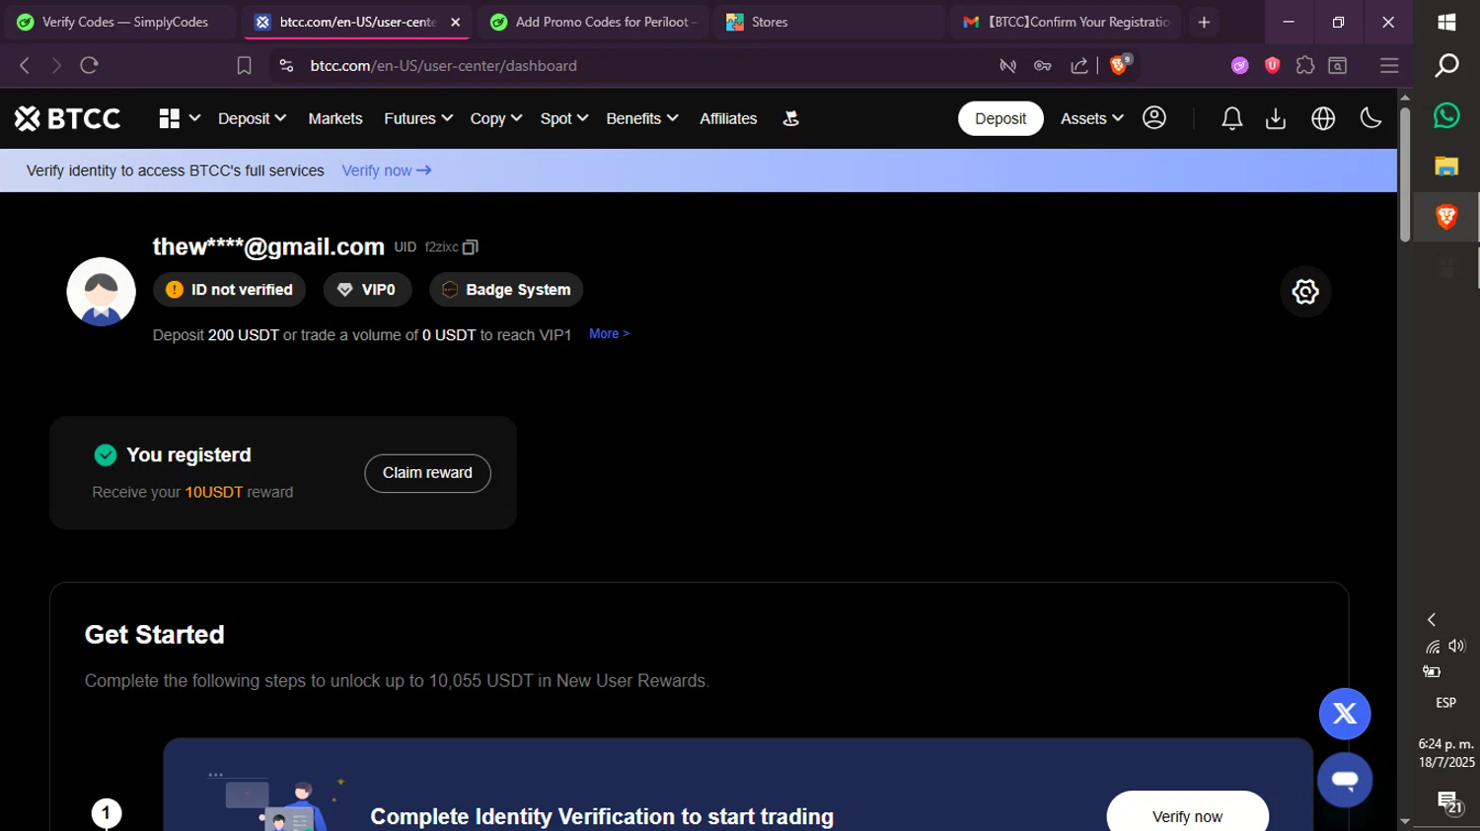
Task: Open the browser hamburger menu
Action: tap(1389, 66)
